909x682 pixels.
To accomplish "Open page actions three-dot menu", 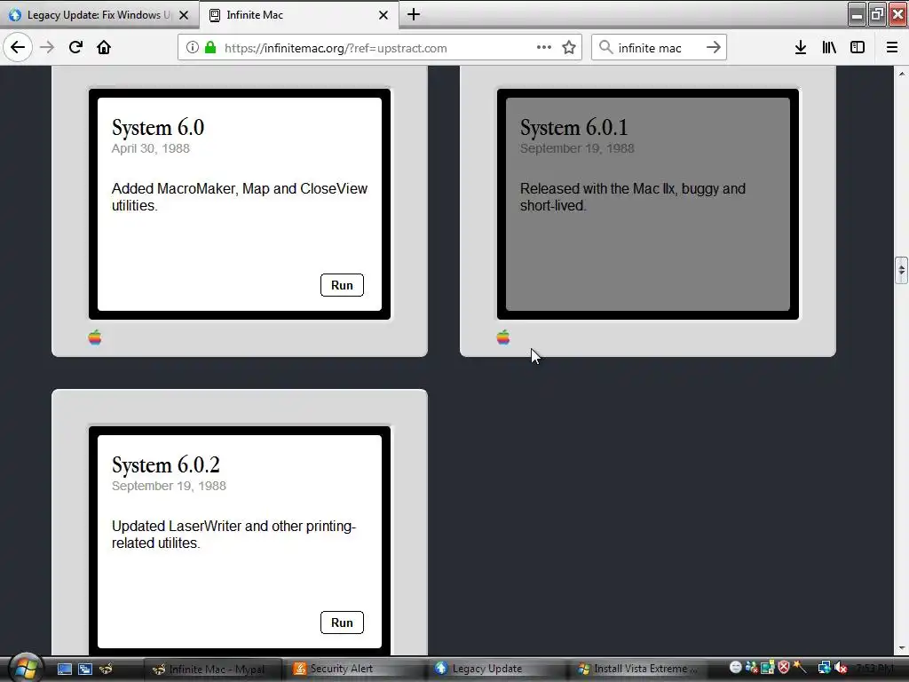I will click(x=544, y=48).
